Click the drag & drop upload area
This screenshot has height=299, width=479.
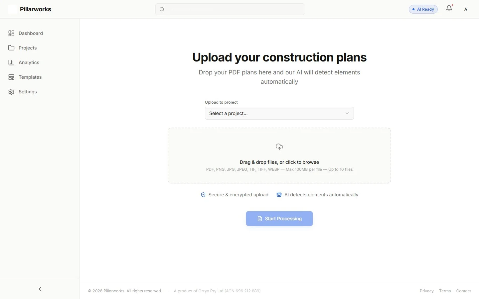[279, 155]
